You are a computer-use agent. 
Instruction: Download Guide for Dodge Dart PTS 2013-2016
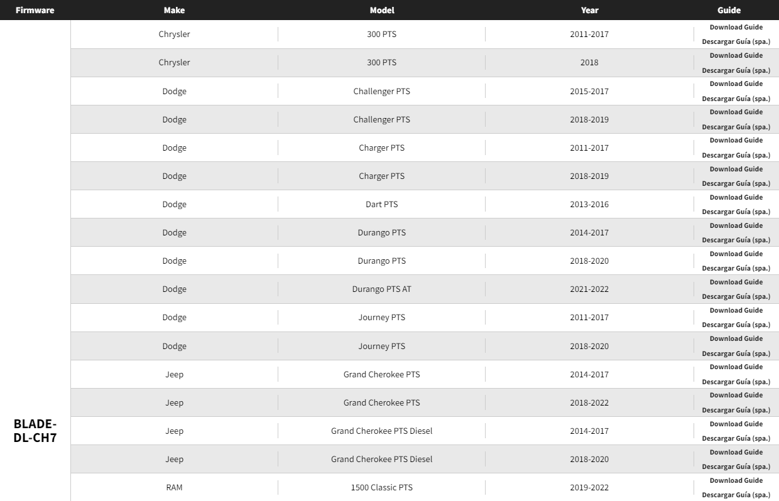[736, 197]
